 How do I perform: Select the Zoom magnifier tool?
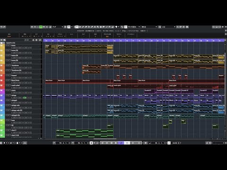tap(98, 27)
